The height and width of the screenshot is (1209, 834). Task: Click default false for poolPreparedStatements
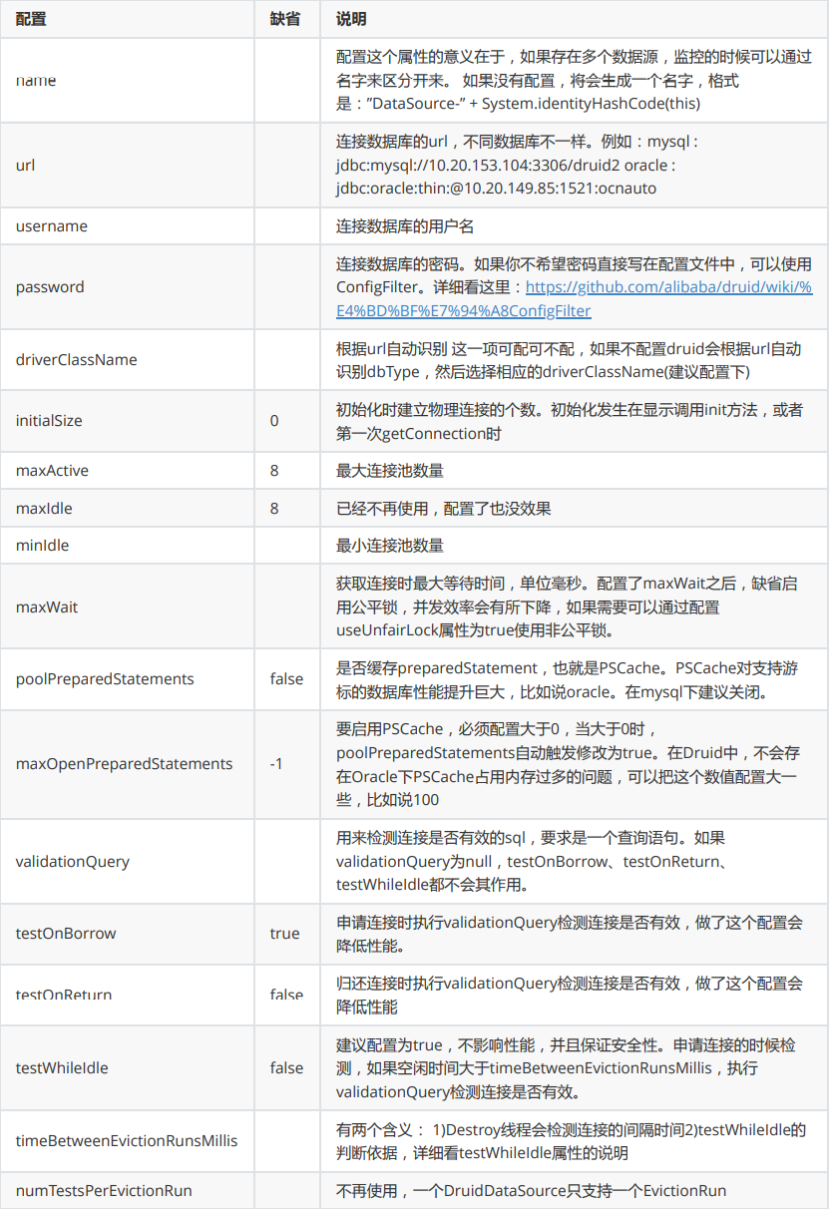pos(286,679)
